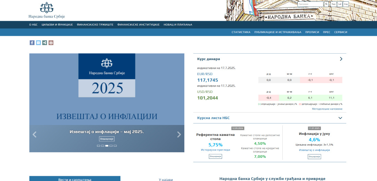Click the 11.07.2025. date badge
Image resolution: width=377 pixels, height=181 pixels.
click(x=315, y=128)
